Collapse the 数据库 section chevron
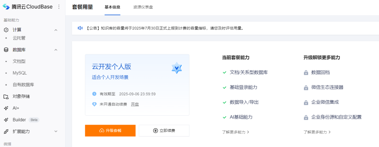 tap(56, 50)
